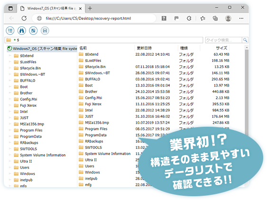Select ProgramData in the tree

(31, 137)
